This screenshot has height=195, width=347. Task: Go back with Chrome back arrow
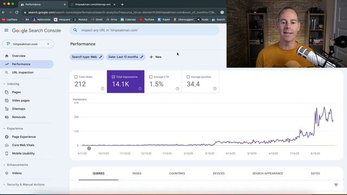tap(3, 12)
